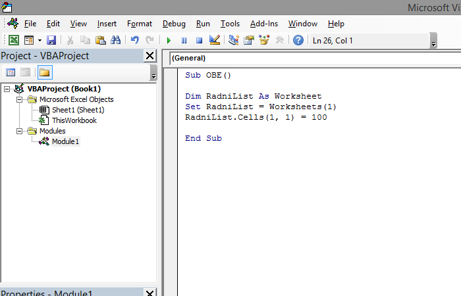This screenshot has width=461, height=296.
Task: Click the Find binoculars icon
Action: [116, 40]
